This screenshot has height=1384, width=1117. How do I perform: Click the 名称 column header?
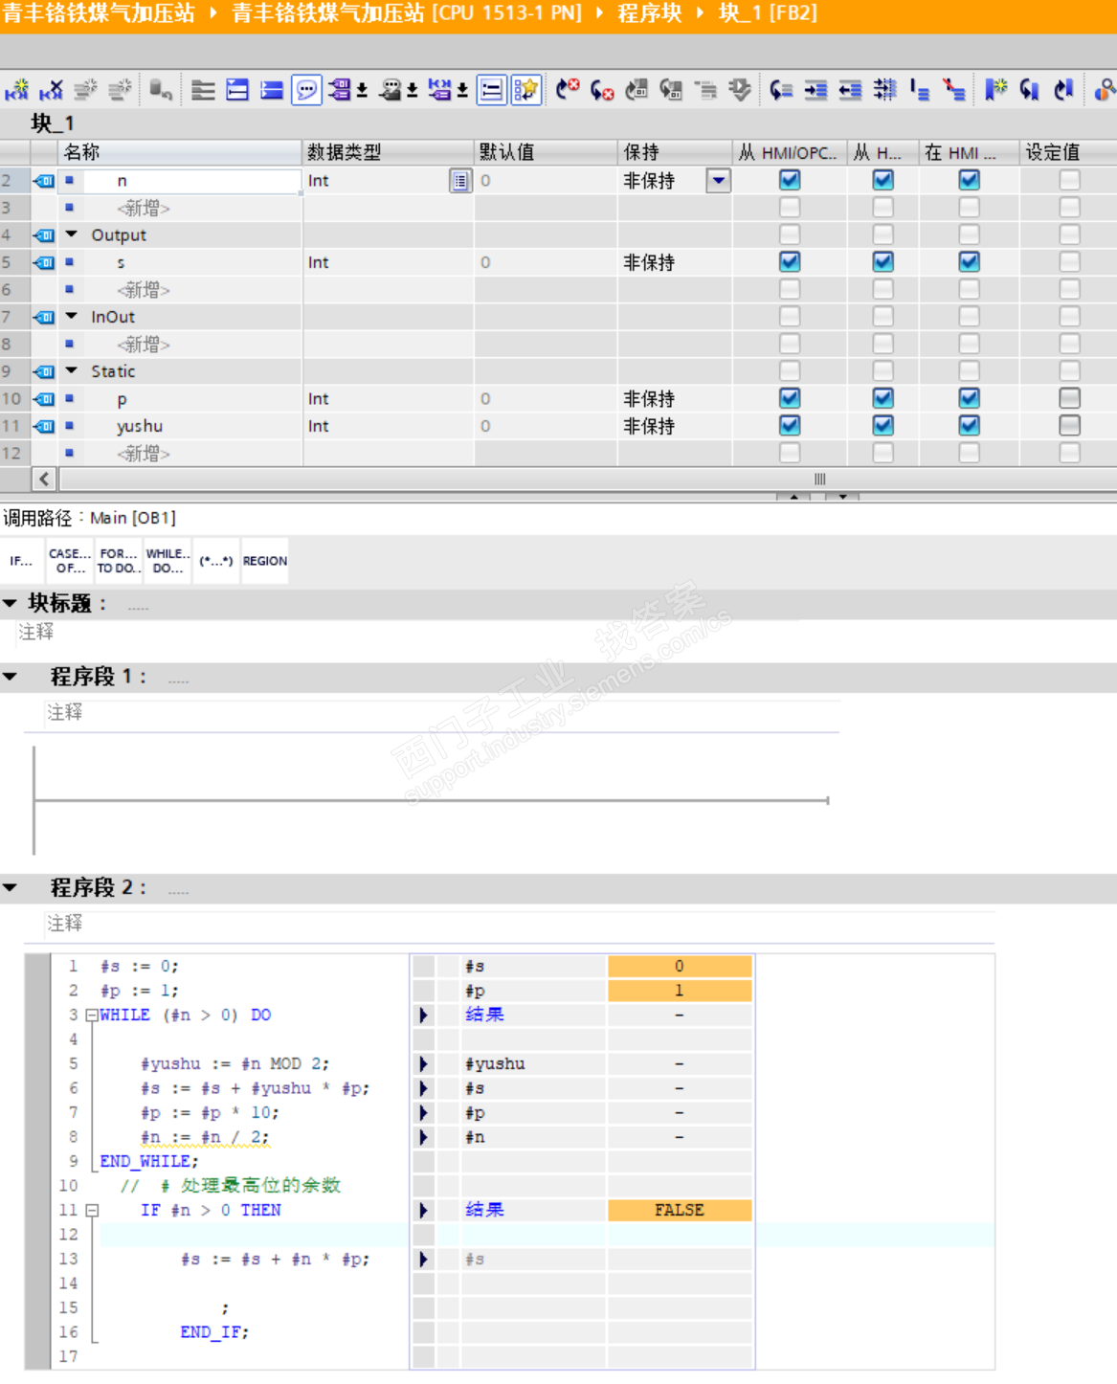tap(181, 152)
